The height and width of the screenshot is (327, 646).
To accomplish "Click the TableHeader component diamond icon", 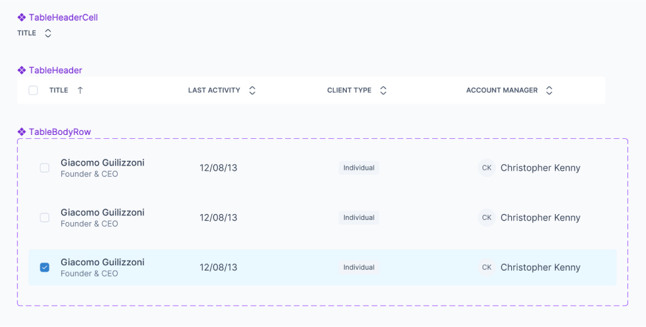I will point(21,70).
